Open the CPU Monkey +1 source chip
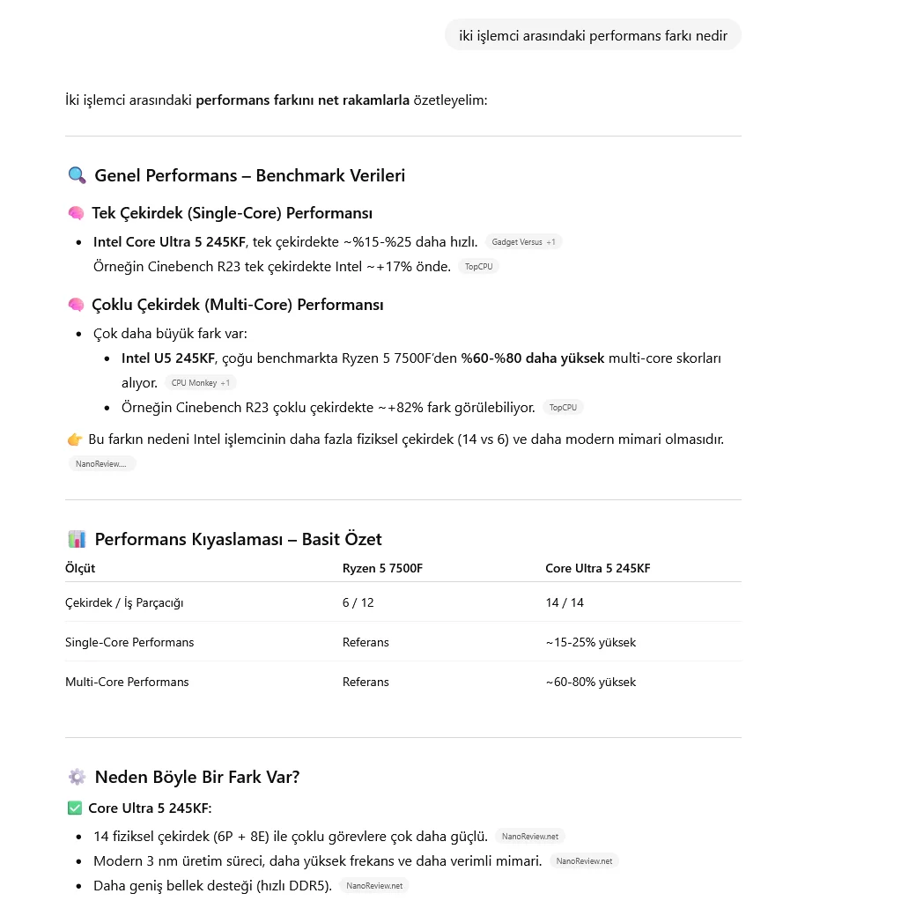The height and width of the screenshot is (908, 901). (200, 383)
